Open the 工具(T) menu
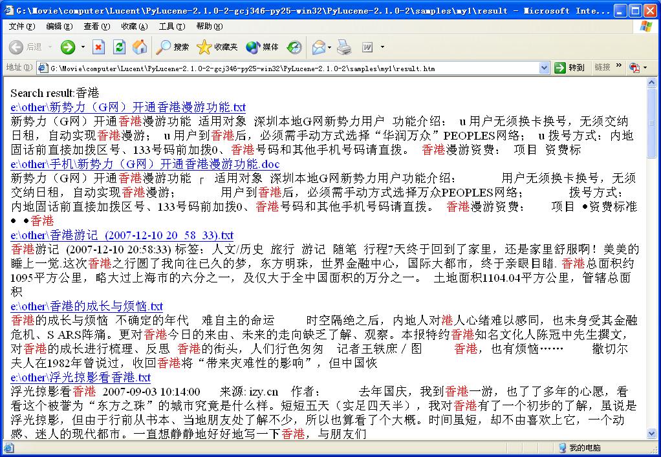This screenshot has width=661, height=457. (171, 27)
